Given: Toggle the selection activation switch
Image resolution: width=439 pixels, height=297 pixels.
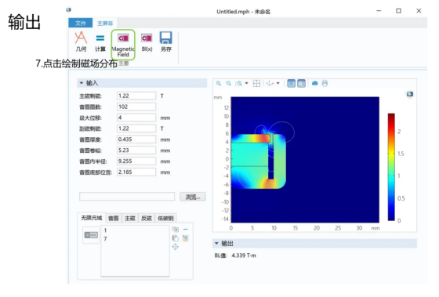Looking at the screenshot, I should pyautogui.click(x=91, y=235).
